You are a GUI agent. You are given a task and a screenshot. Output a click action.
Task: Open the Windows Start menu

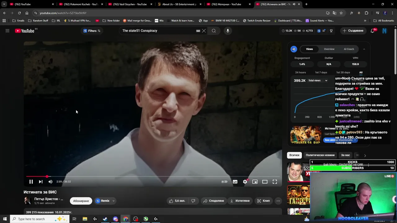click(5, 219)
